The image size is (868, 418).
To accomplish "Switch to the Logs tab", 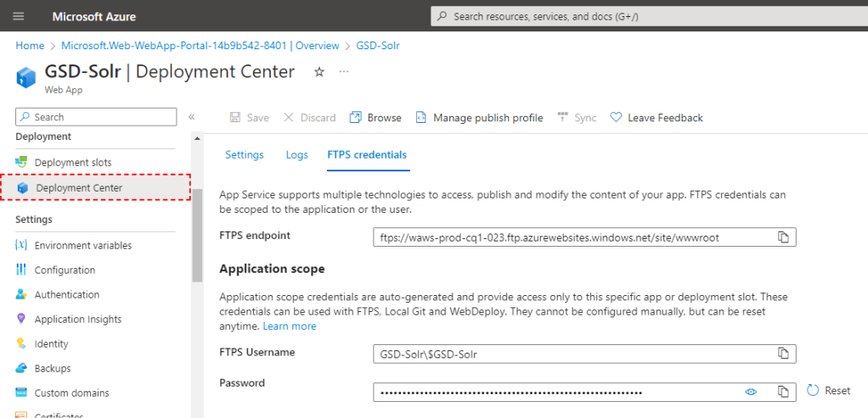I will [296, 154].
